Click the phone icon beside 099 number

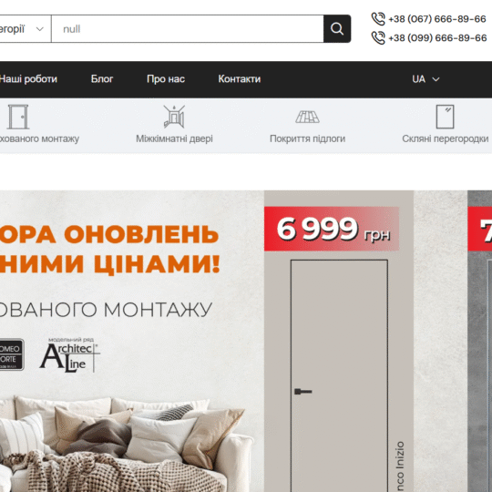tap(378, 38)
